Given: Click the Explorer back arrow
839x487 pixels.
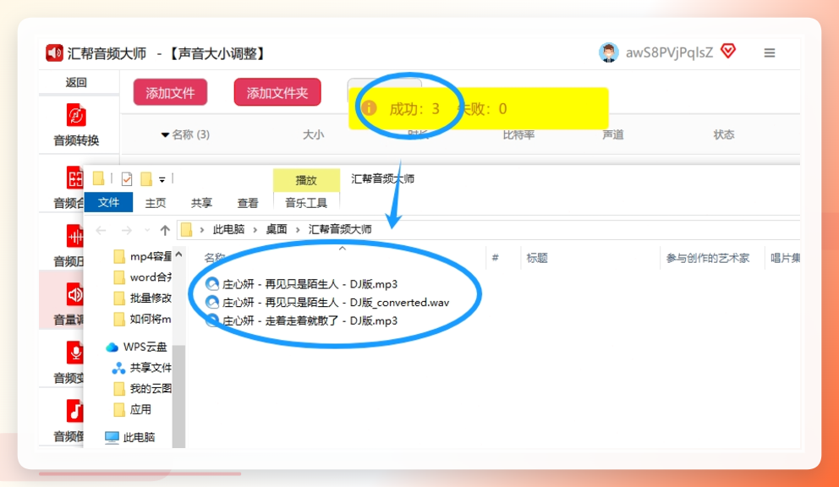Looking at the screenshot, I should (x=101, y=230).
